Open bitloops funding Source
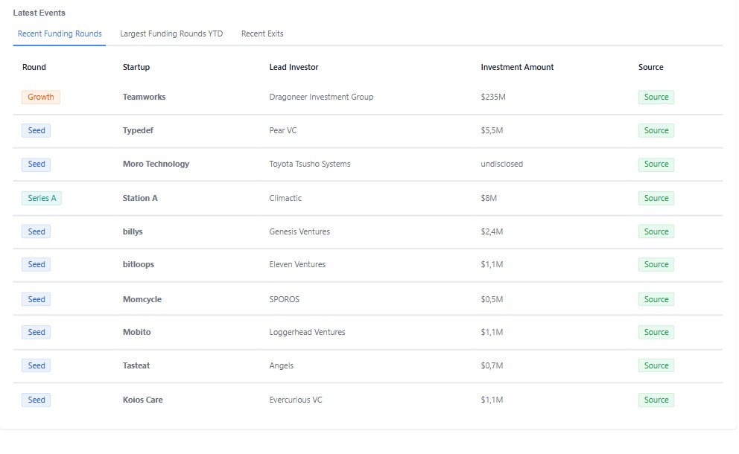The height and width of the screenshot is (454, 739). pyautogui.click(x=656, y=265)
